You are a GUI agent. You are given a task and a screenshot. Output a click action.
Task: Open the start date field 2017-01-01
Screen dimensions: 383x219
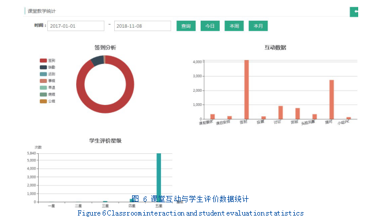click(76, 26)
